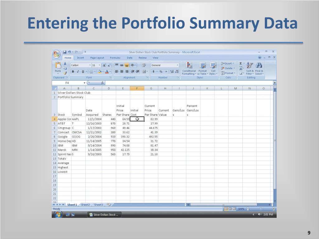
Task: Jump to first sheet navigation arrow
Action: coord(54,205)
